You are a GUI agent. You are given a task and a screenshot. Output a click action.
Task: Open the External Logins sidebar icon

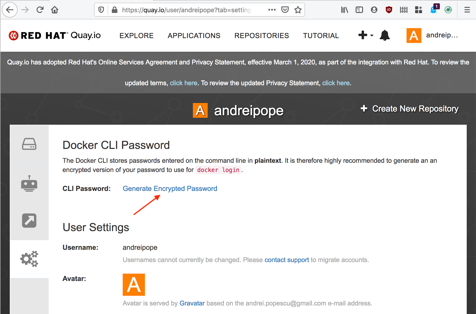coord(29,220)
